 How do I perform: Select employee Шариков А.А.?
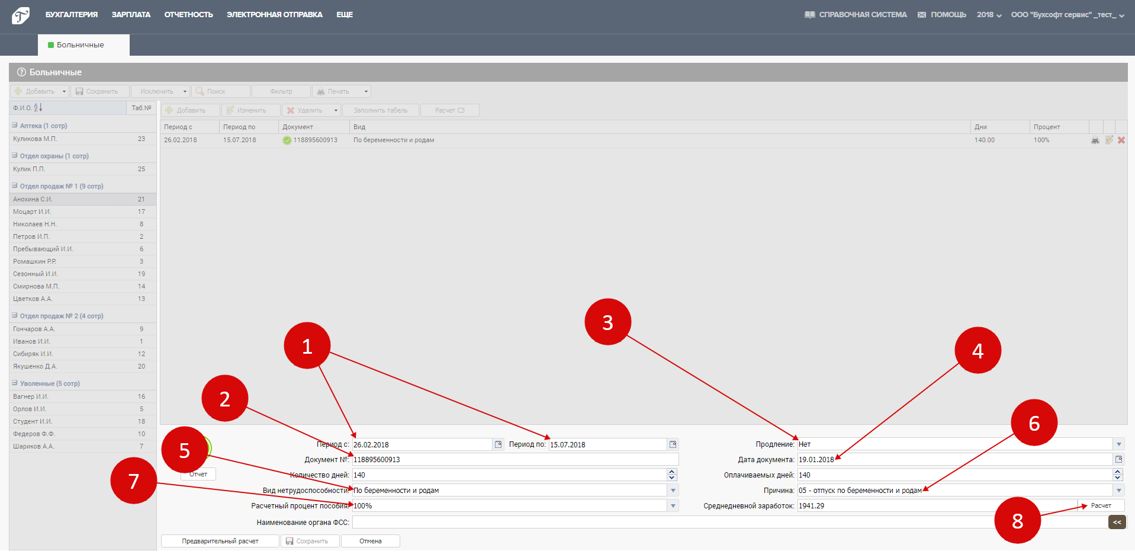[x=83, y=446]
